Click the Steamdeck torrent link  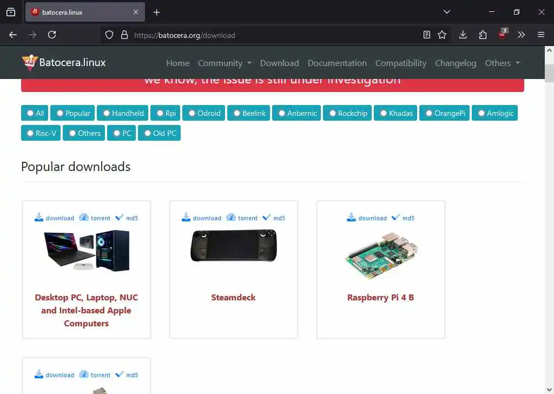242,218
